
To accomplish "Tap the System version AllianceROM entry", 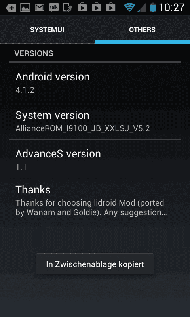I will [95, 120].
